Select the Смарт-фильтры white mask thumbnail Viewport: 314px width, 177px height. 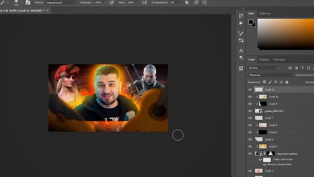267,160
